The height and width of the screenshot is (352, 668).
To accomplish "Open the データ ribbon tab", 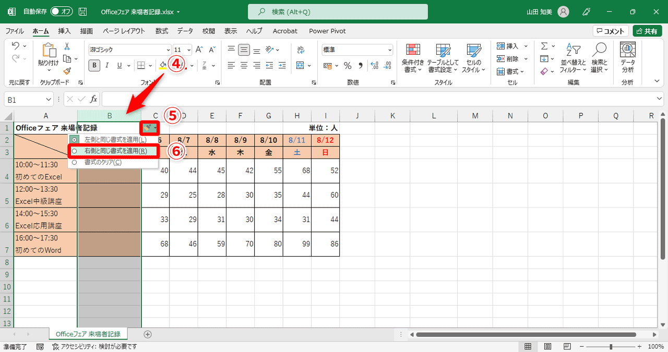I will click(x=185, y=31).
